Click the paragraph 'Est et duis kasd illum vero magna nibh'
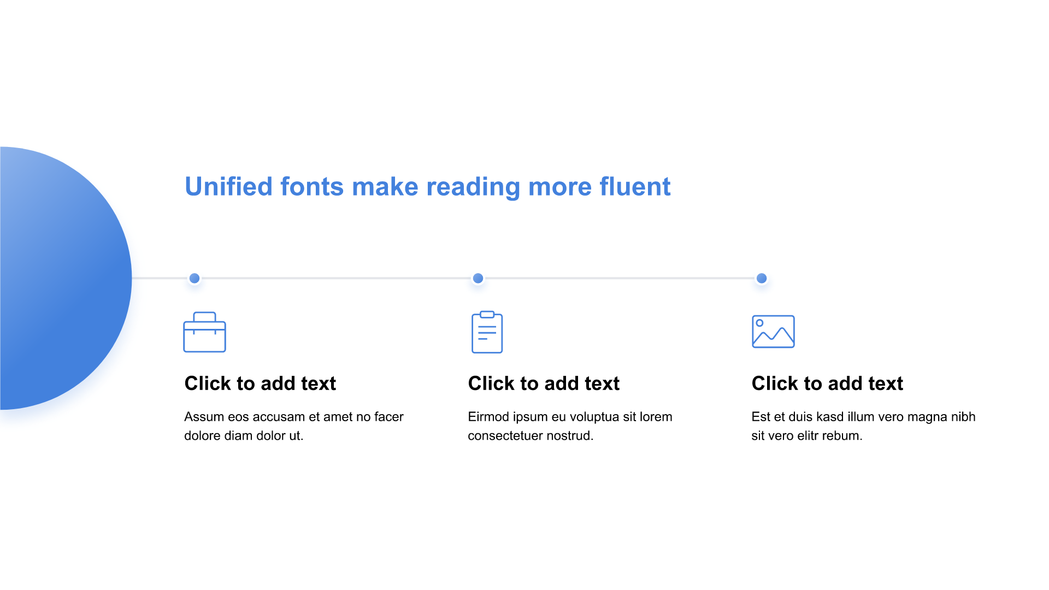Image resolution: width=1049 pixels, height=590 pixels. point(863,426)
